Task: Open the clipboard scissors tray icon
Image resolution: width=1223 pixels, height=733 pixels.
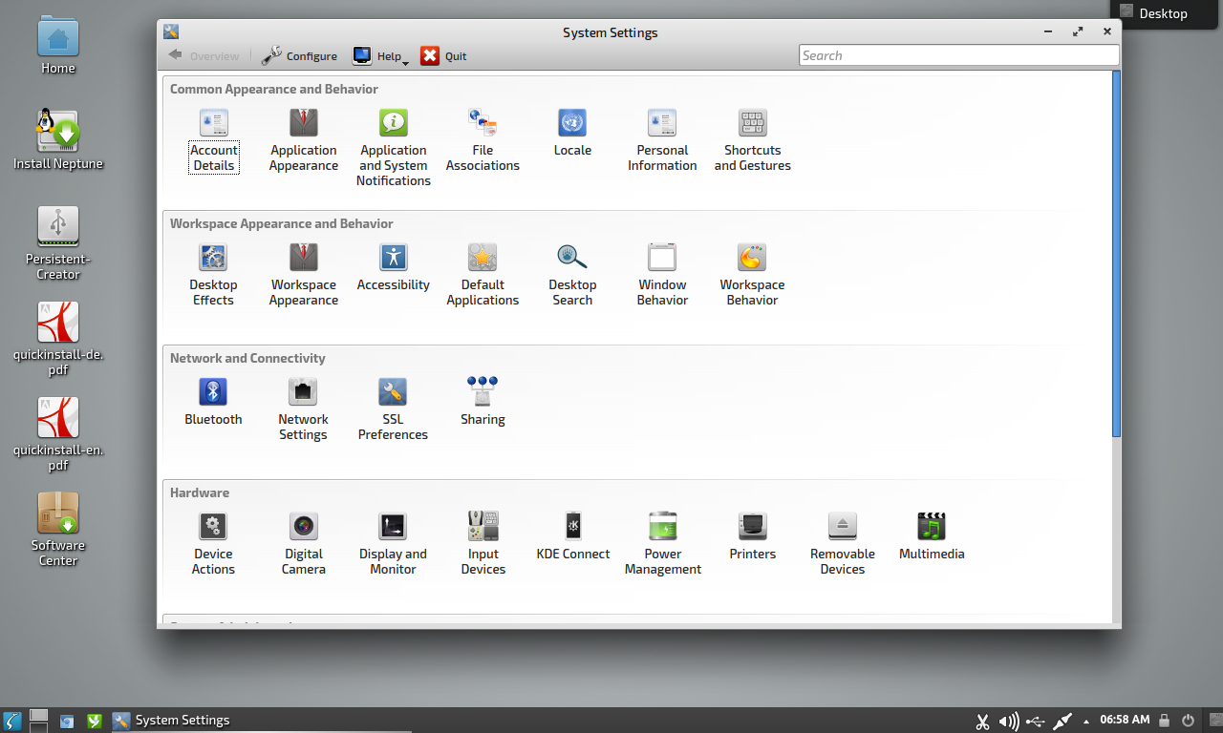Action: pyautogui.click(x=982, y=722)
